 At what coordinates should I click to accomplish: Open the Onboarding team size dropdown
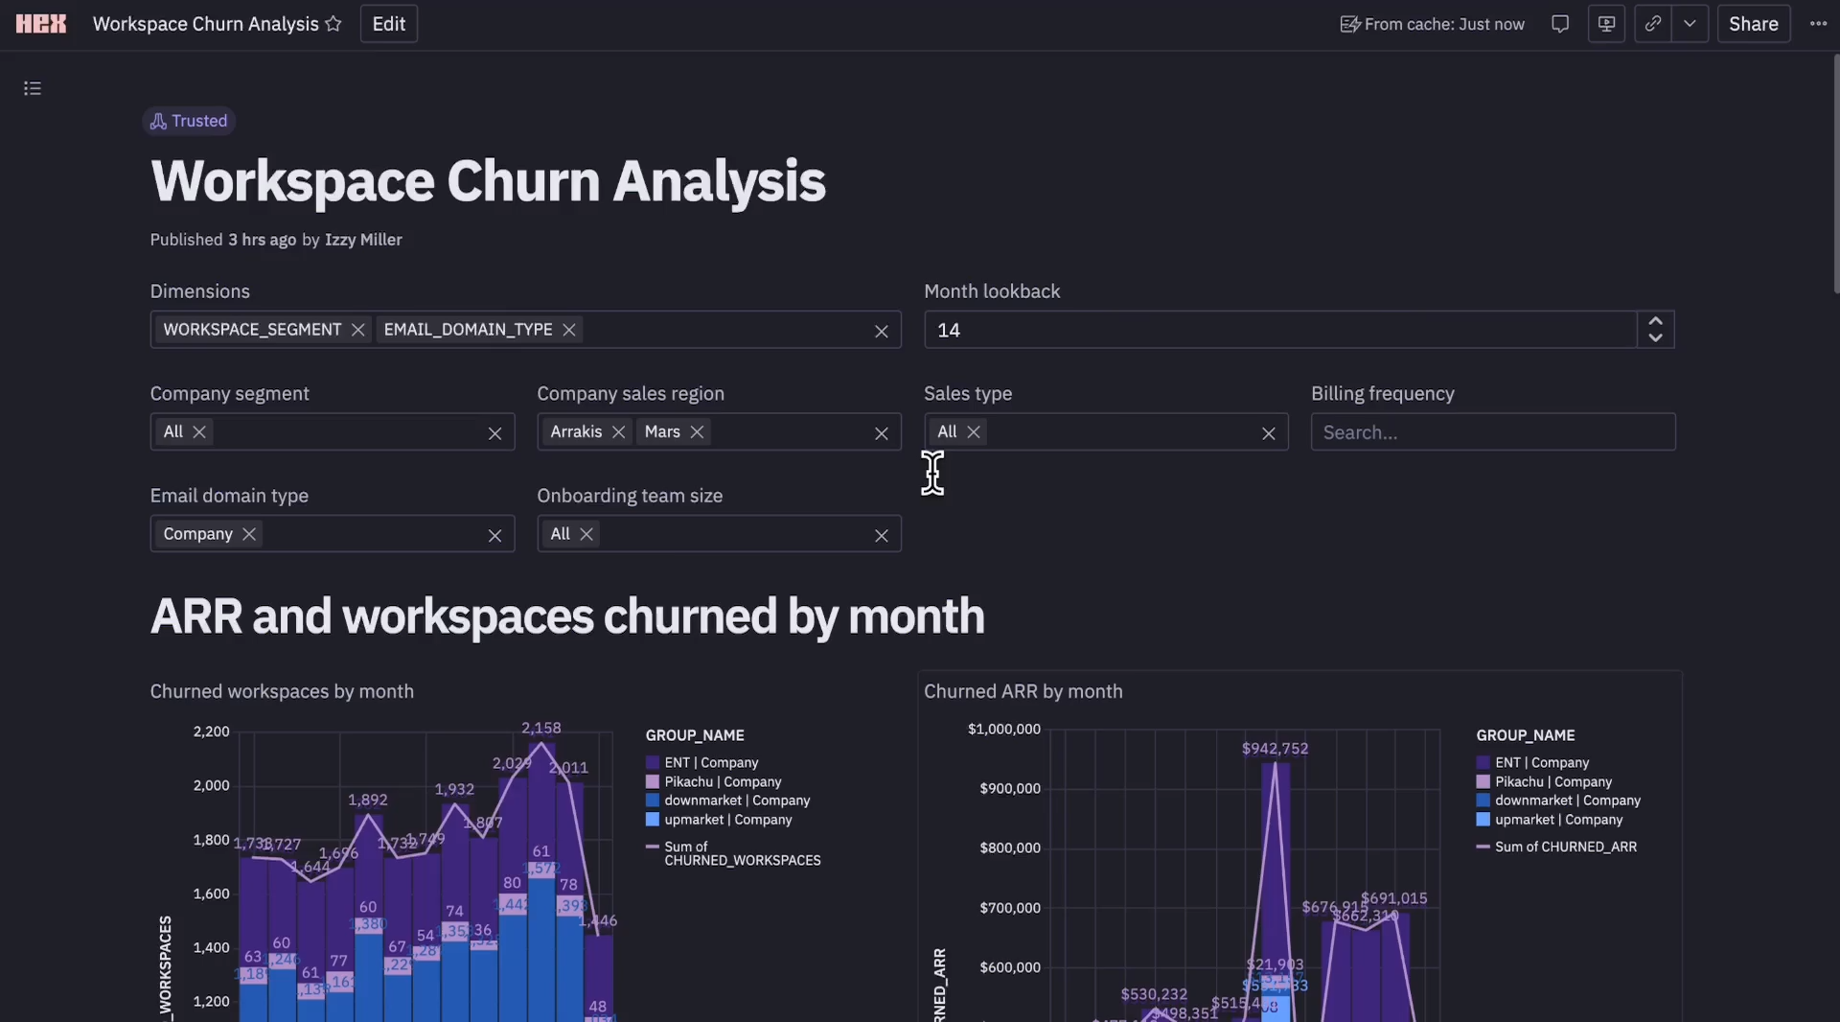click(x=728, y=534)
